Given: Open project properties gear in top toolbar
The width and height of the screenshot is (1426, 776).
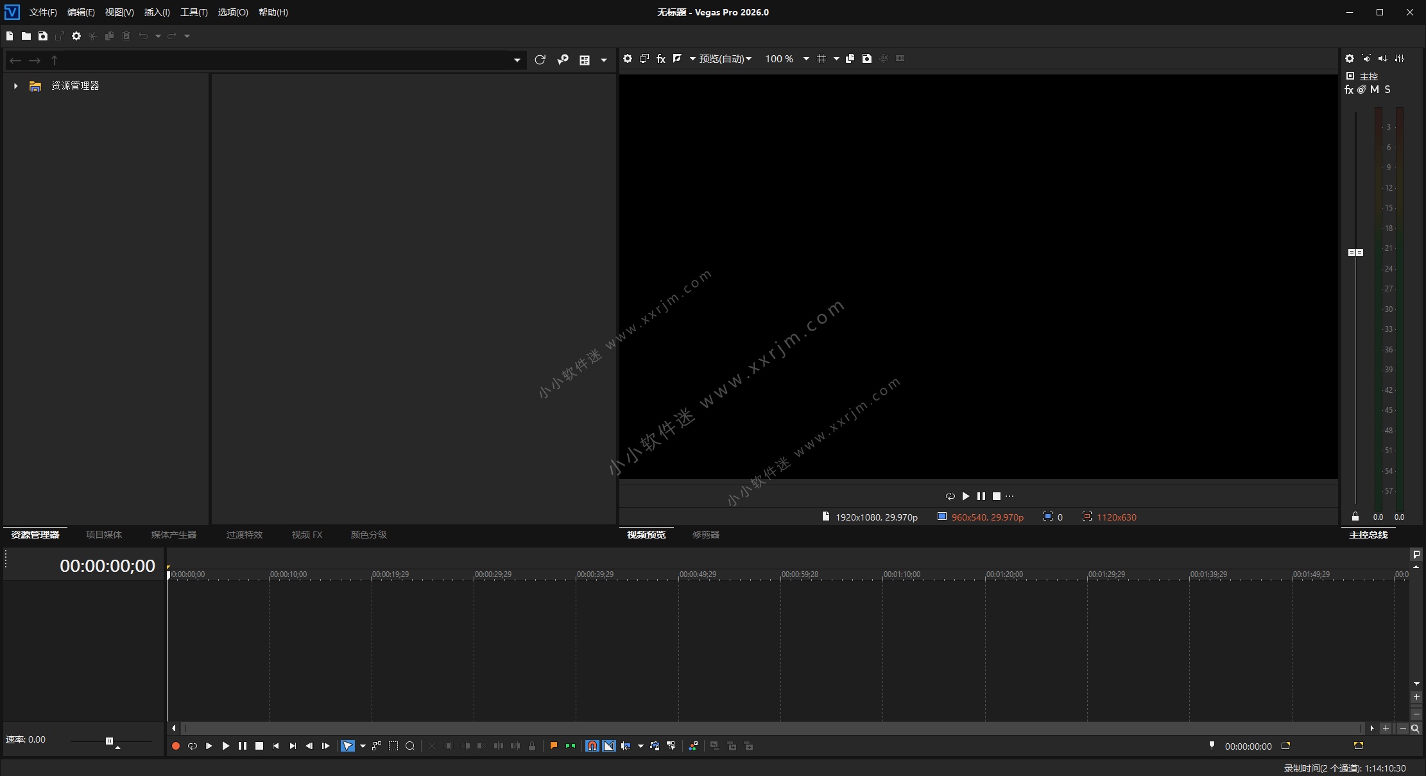Looking at the screenshot, I should click(76, 36).
